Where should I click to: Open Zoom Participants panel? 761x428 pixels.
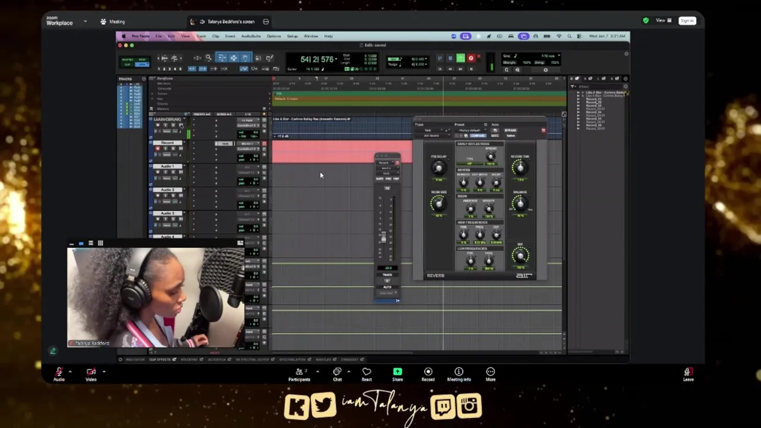coord(299,374)
